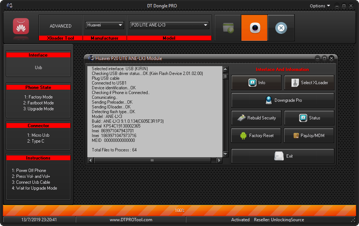This screenshot has width=359, height=226.
Task: Click Rebuild Security button
Action: [x=256, y=118]
